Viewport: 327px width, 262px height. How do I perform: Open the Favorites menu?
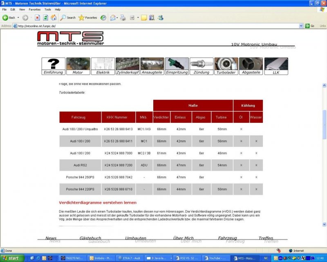pyautogui.click(x=34, y=9)
